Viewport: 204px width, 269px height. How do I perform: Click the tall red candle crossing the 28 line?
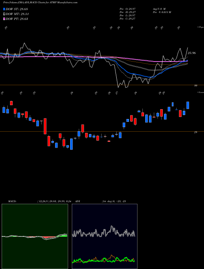point(45,126)
